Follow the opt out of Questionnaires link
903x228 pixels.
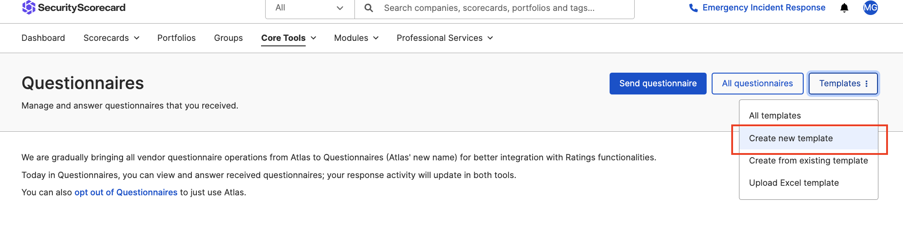(x=126, y=193)
